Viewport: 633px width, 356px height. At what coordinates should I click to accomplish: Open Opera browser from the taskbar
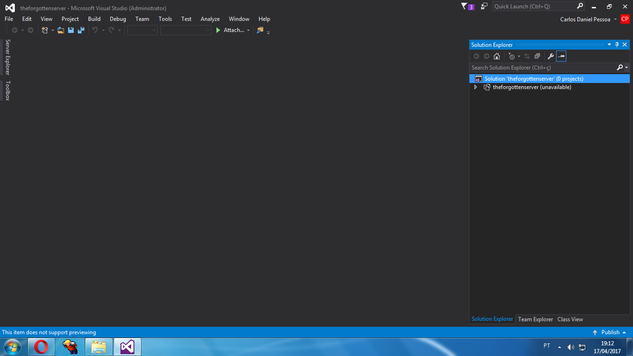(x=41, y=347)
